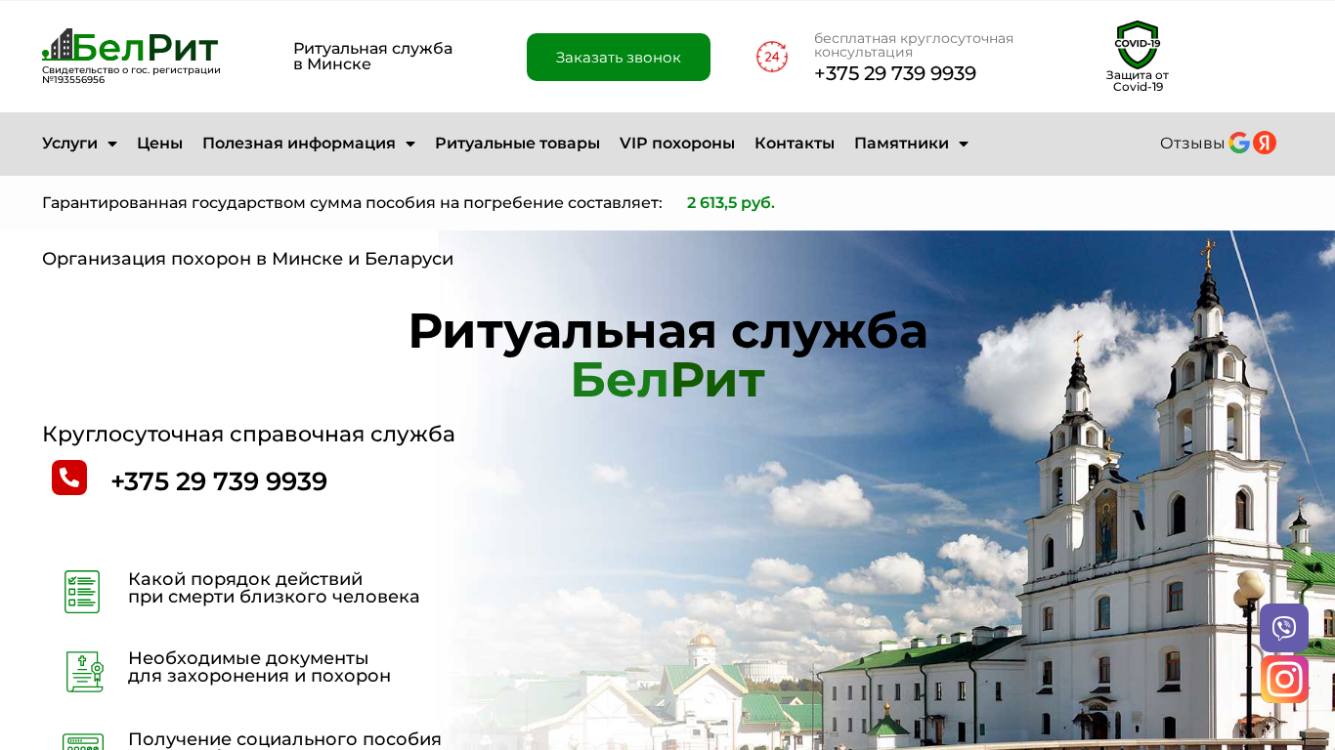1335x750 pixels.
Task: Click the red phone icon
Action: pyautogui.click(x=69, y=478)
